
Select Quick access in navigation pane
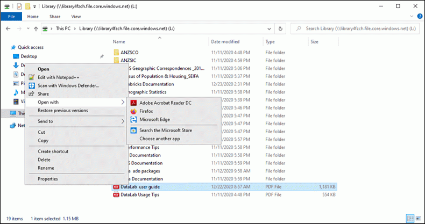[30, 47]
